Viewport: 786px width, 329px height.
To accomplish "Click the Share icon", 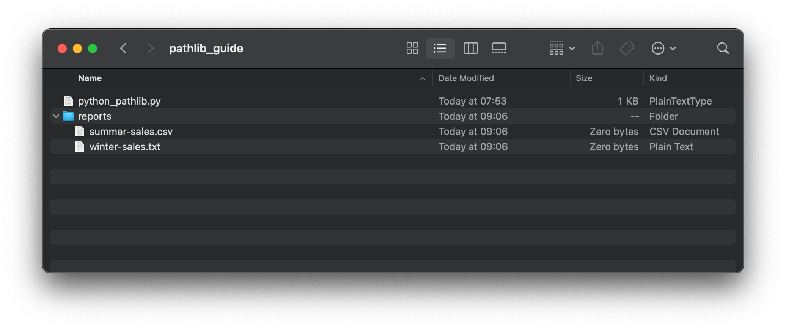I will [597, 48].
